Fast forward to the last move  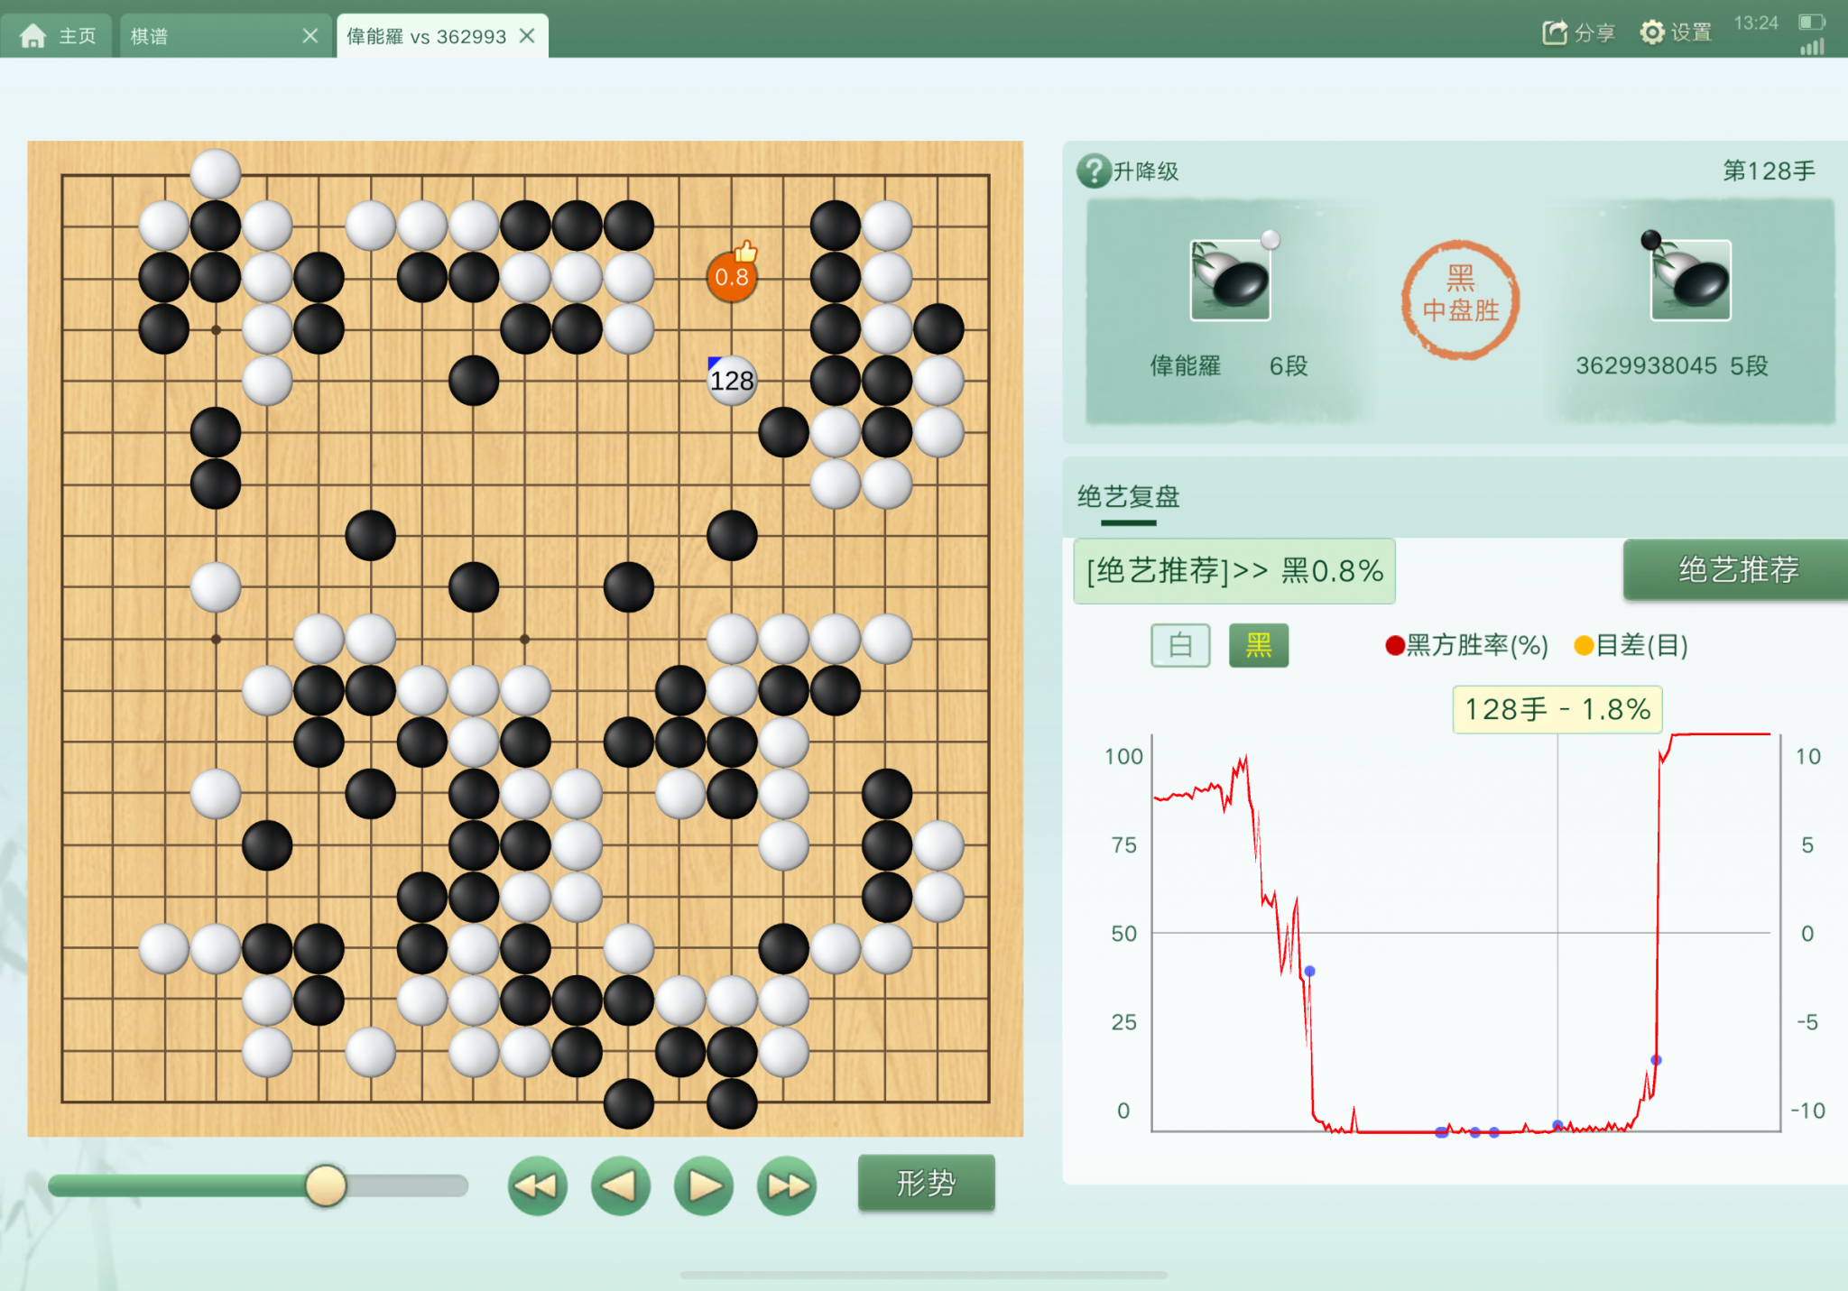[787, 1185]
